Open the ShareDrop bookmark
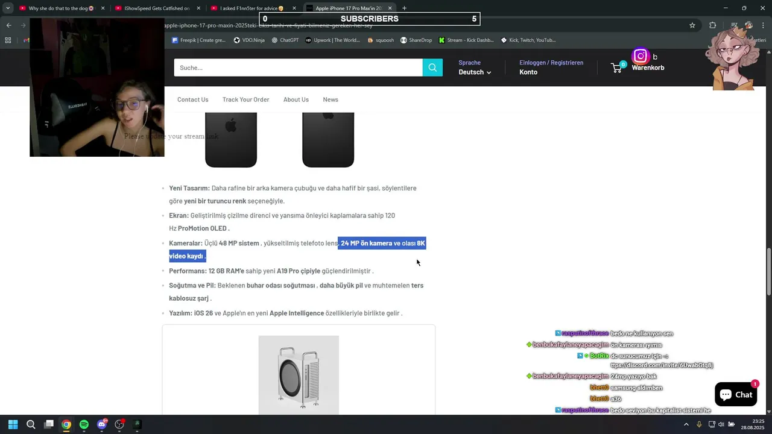 pos(416,40)
